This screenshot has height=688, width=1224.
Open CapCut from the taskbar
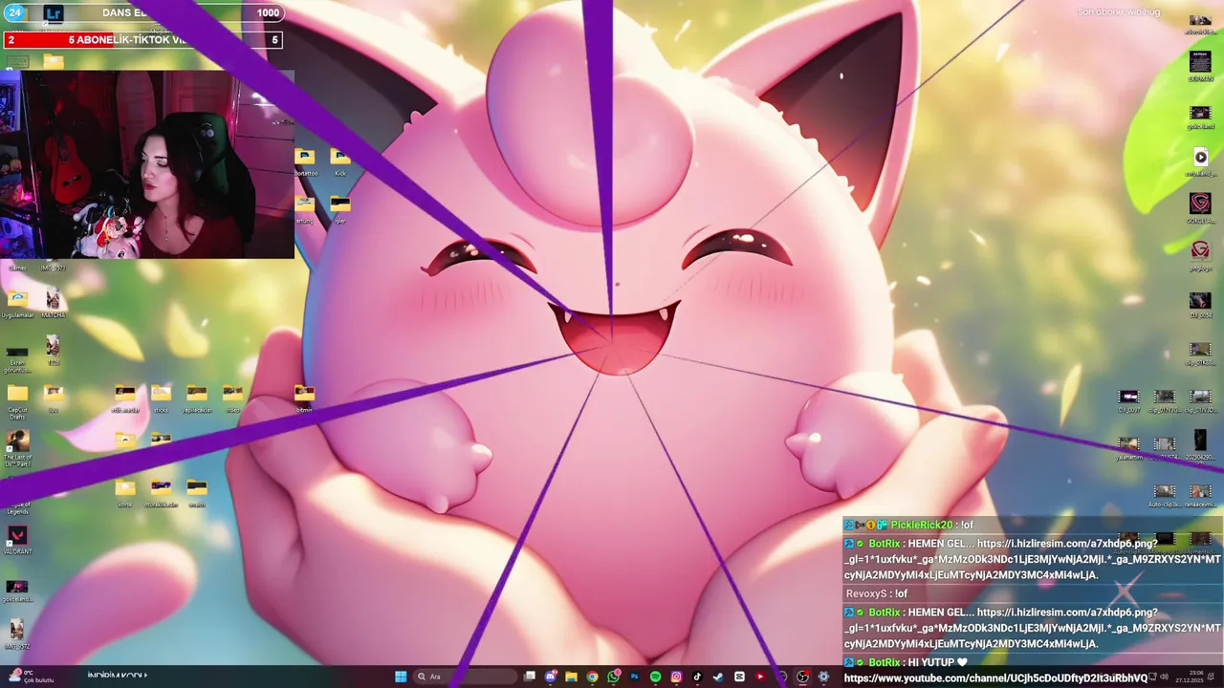point(739,677)
